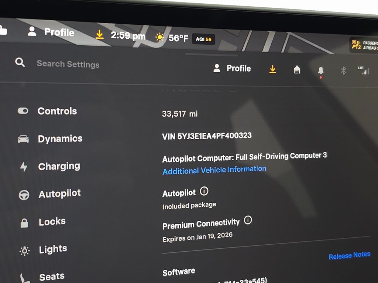Open the garage door HomeLink icon

coord(297,70)
